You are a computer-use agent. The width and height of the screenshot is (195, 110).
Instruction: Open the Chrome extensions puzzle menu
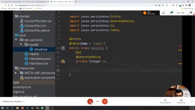[186, 5]
